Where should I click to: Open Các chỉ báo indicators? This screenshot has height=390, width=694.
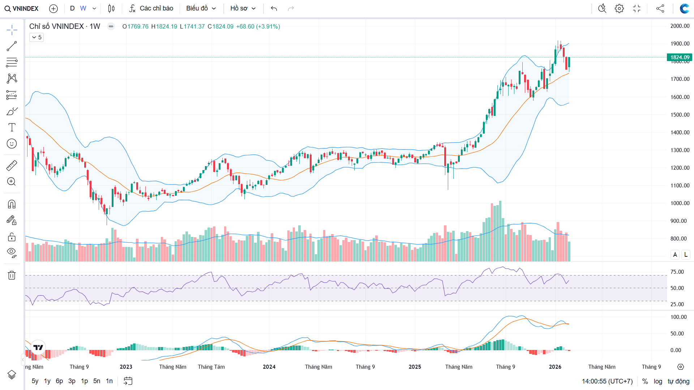(151, 8)
